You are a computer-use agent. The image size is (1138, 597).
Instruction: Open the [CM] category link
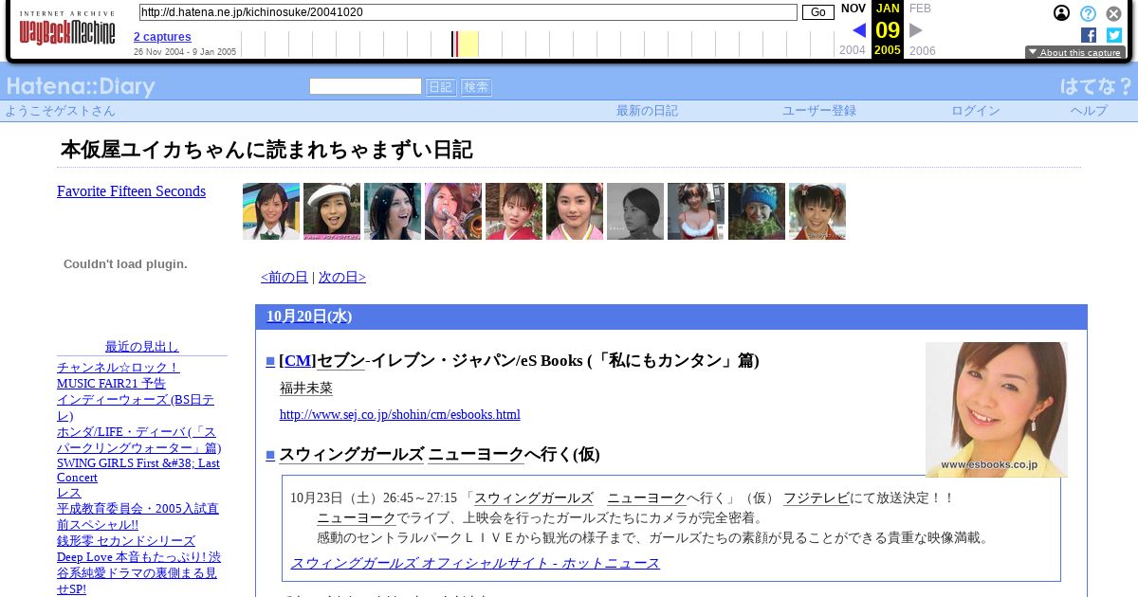(298, 361)
